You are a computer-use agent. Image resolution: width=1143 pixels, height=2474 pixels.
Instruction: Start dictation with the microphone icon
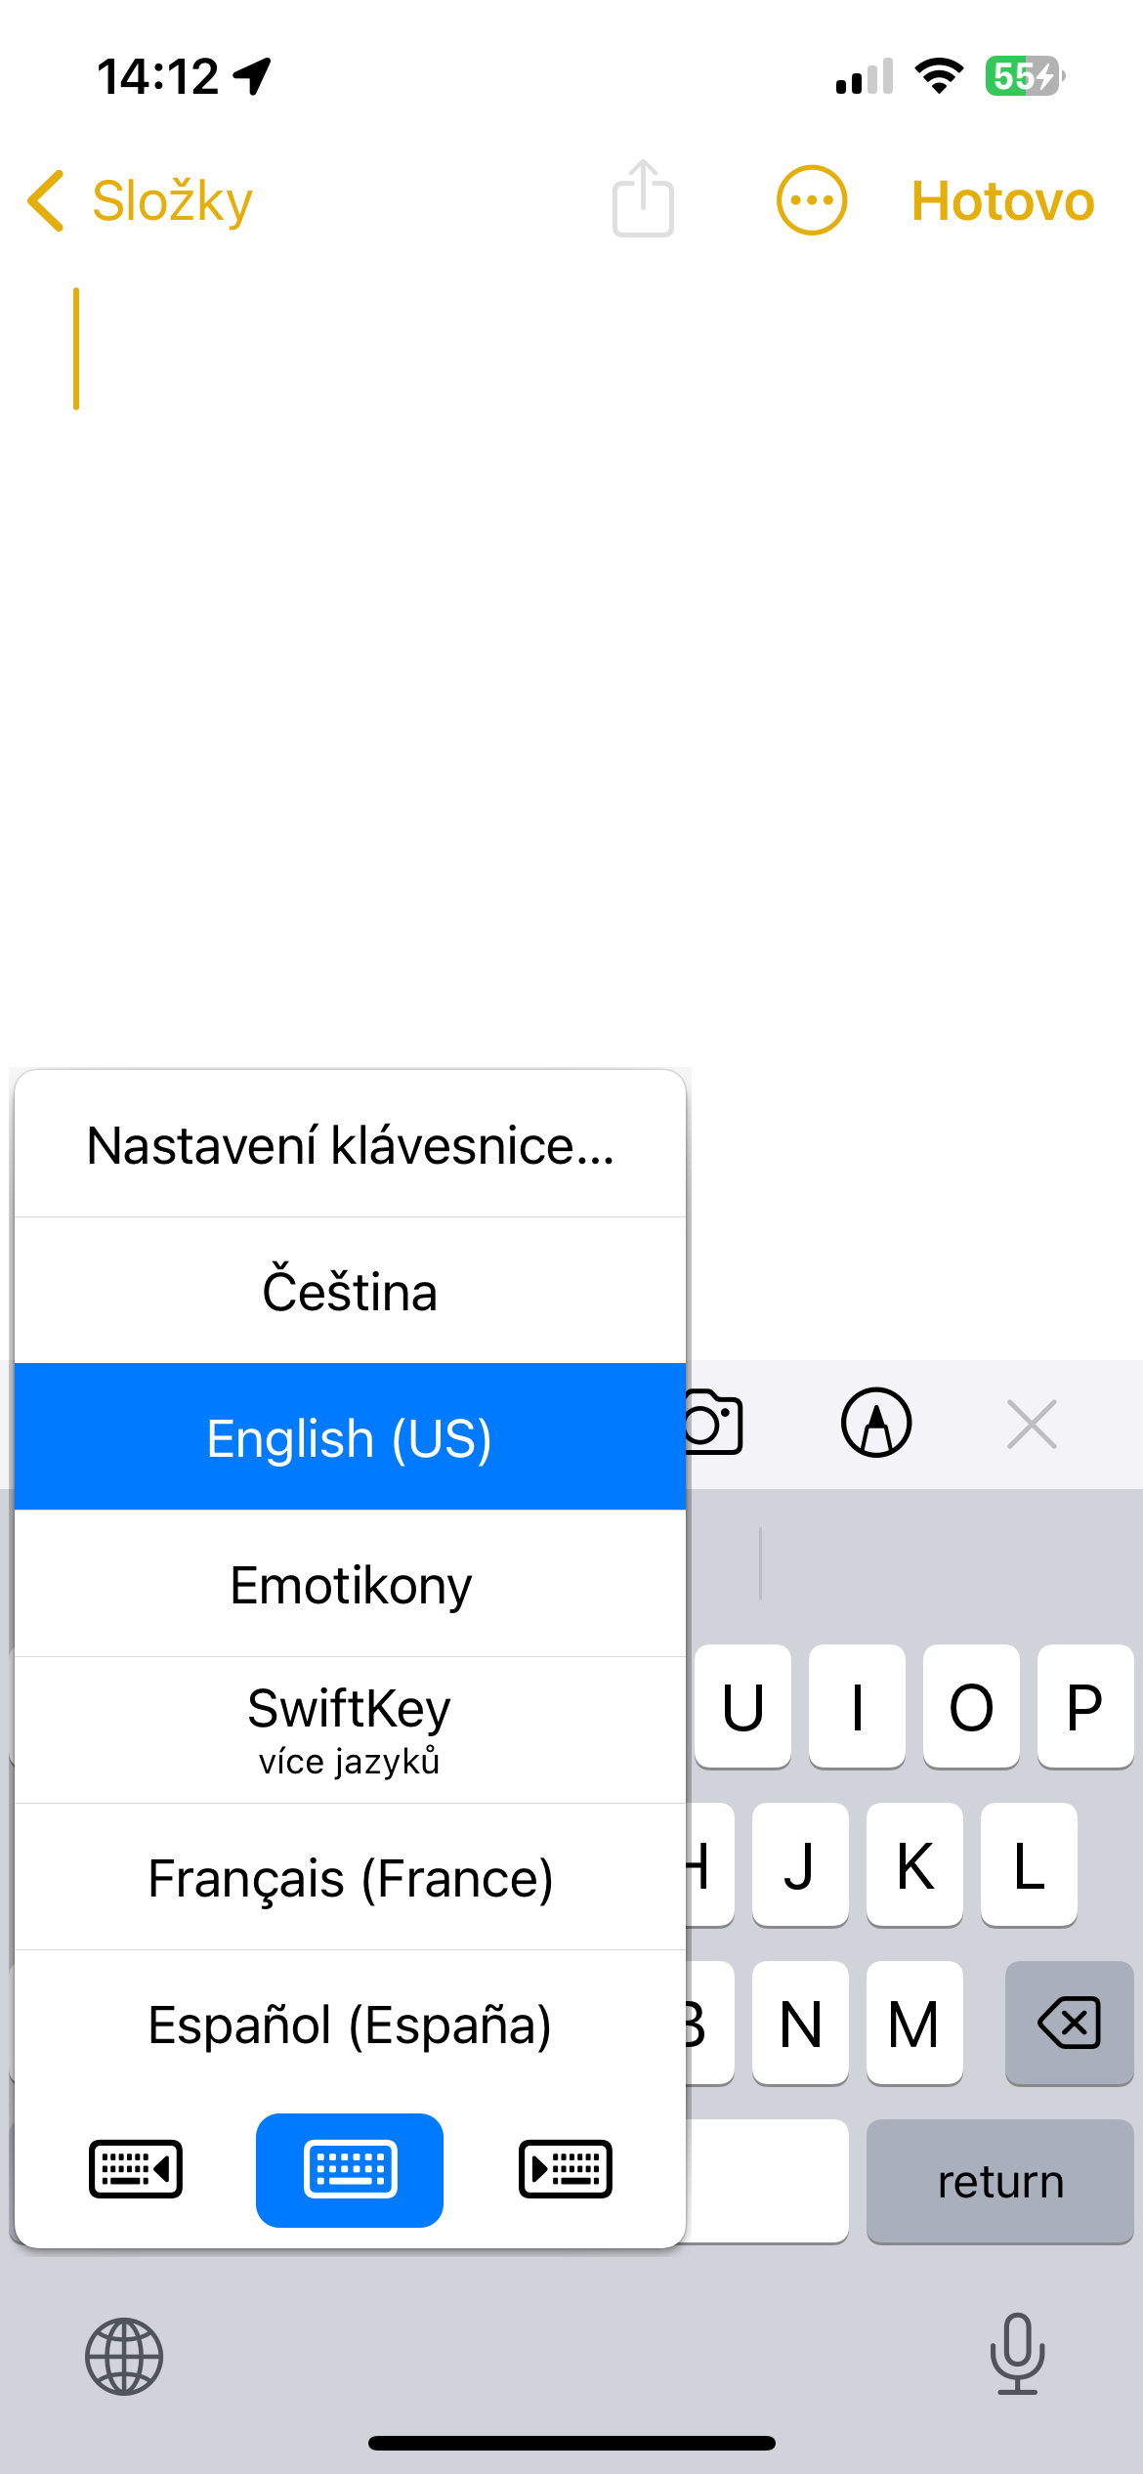click(1017, 2354)
